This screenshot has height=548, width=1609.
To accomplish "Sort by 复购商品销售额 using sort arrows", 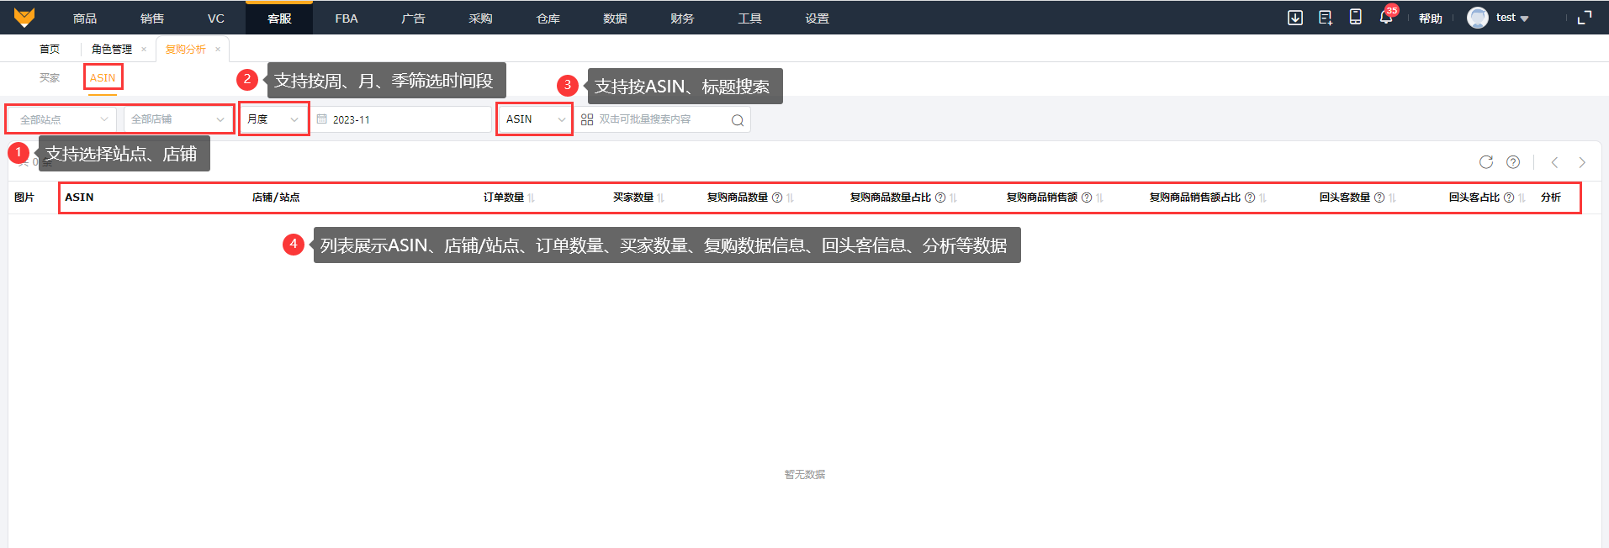I will coord(1100,198).
